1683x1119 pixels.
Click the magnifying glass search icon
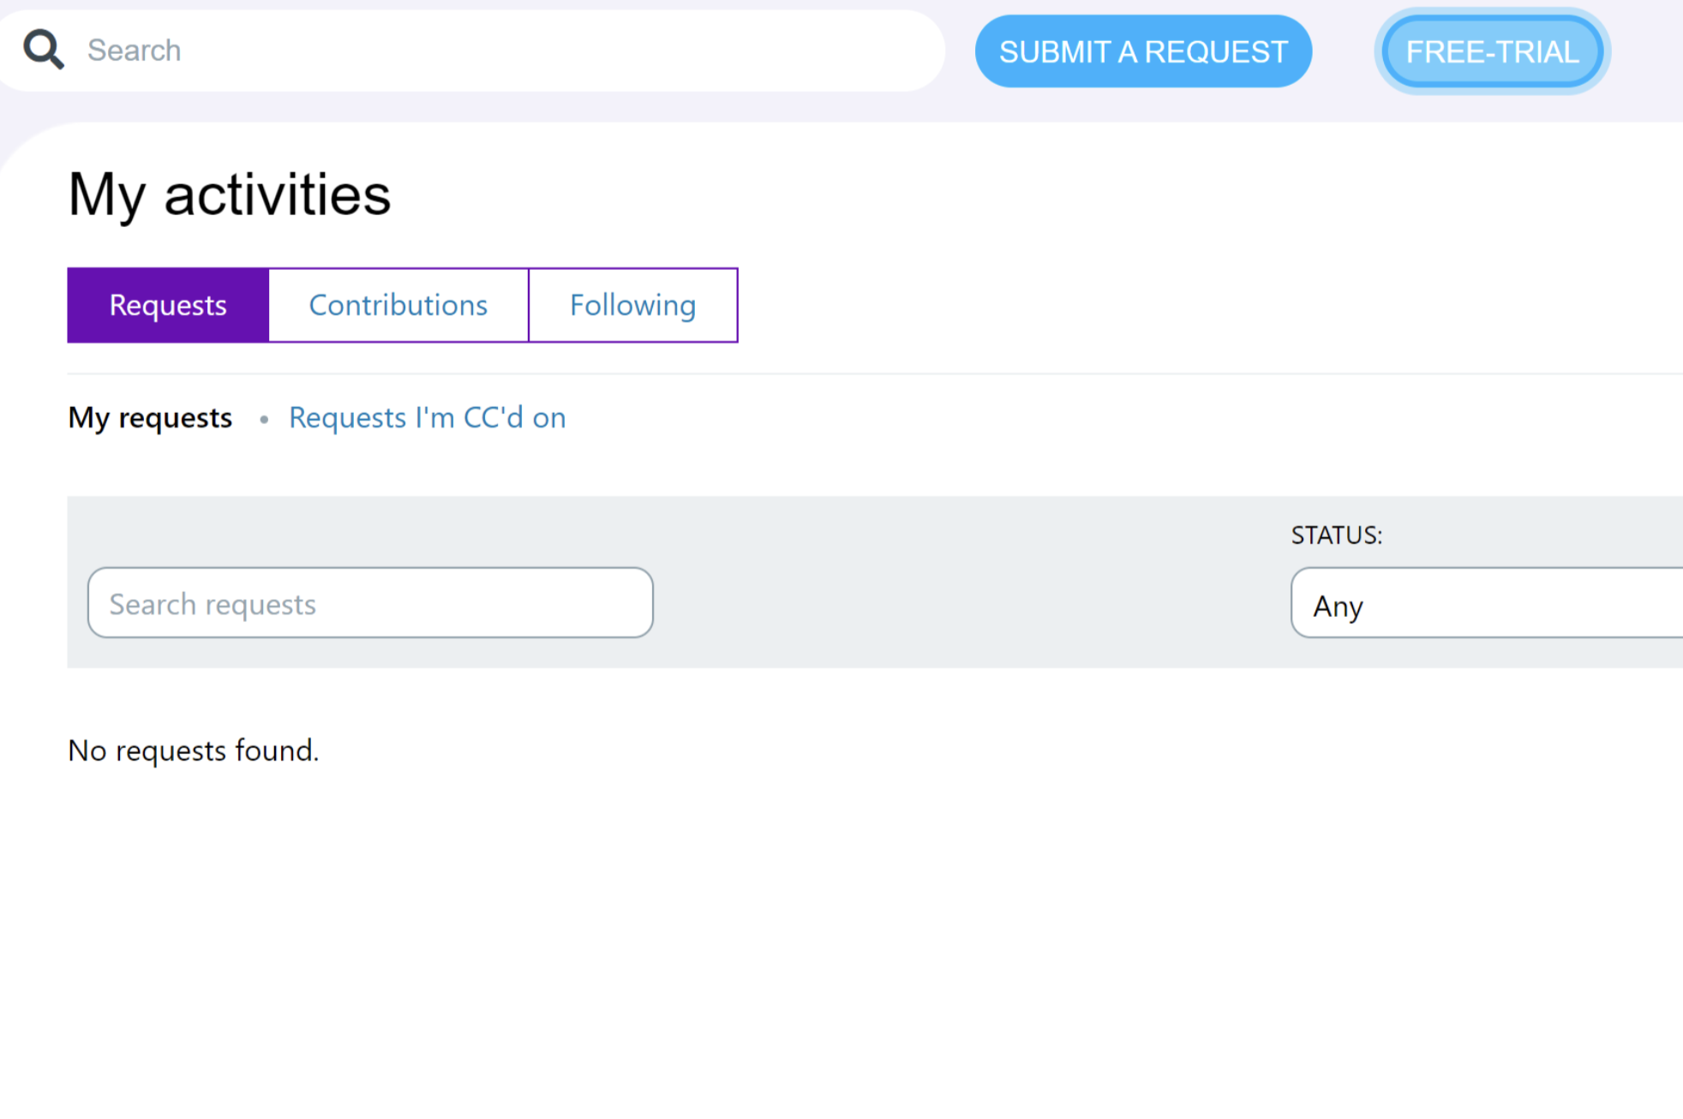coord(43,50)
